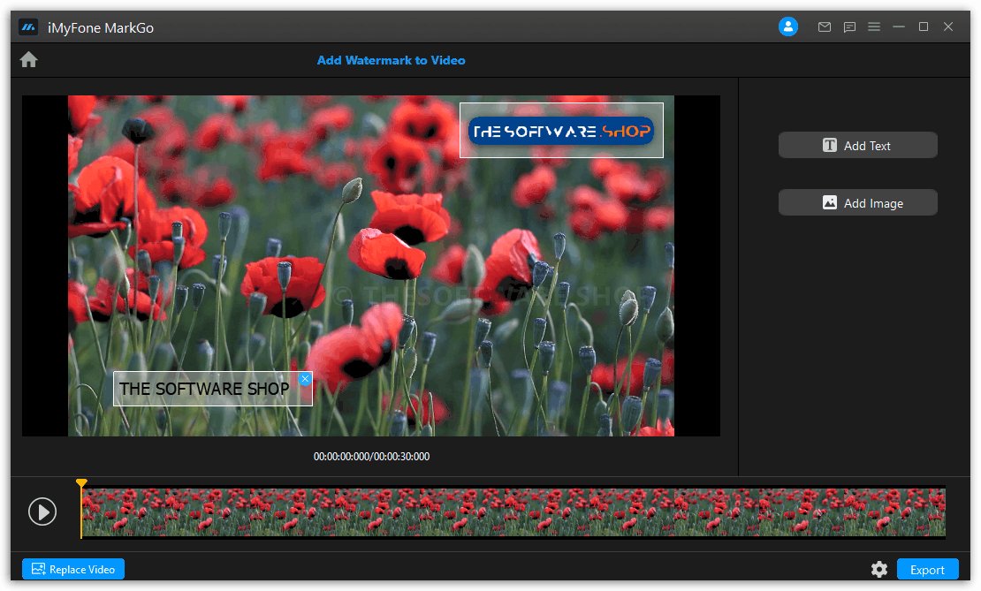Click the yellow timeline playhead marker
Viewport: 981px width, 591px height.
[81, 483]
